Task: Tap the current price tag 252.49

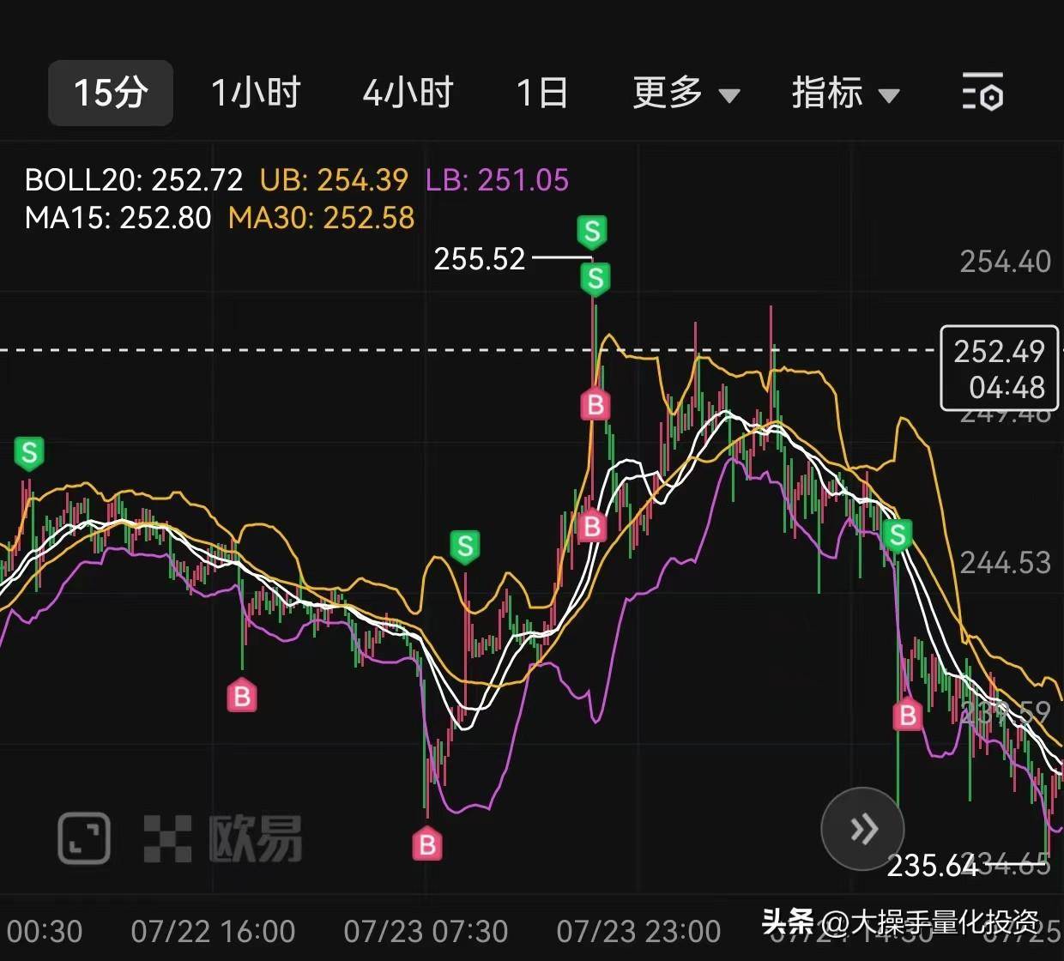Action: pos(1000,368)
